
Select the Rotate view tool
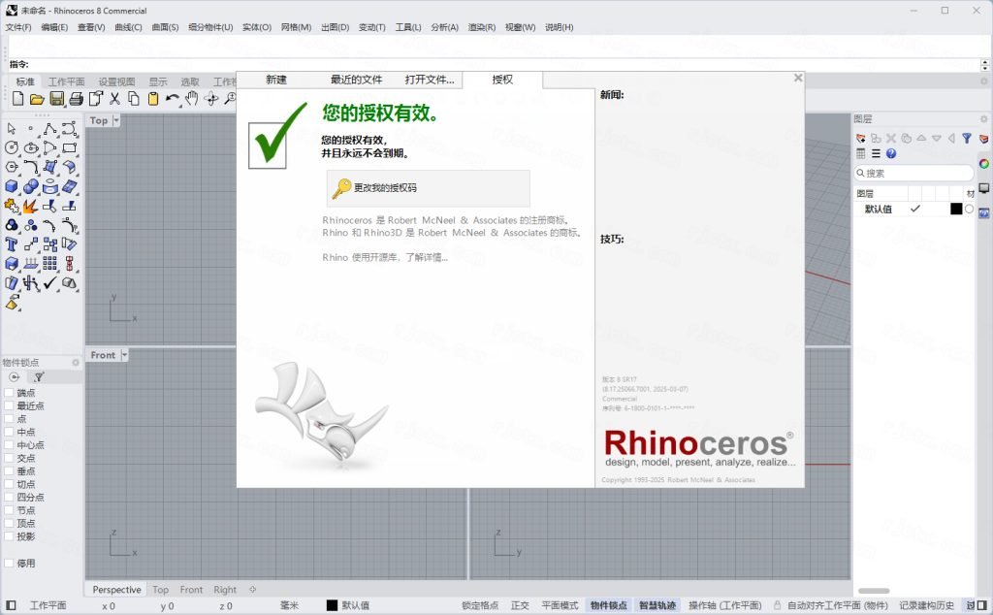tap(210, 98)
